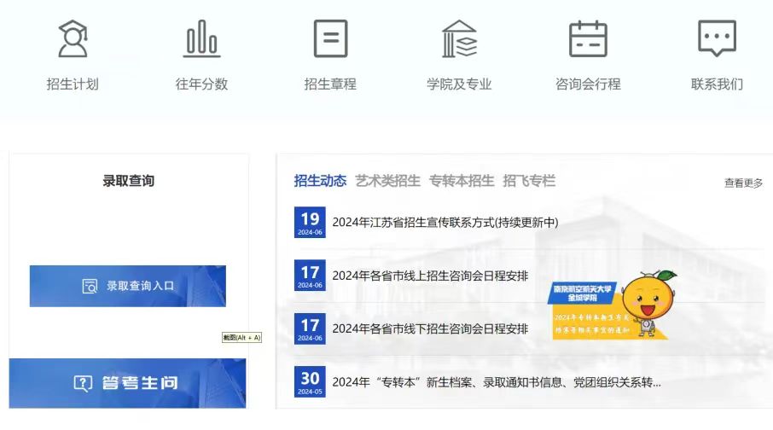Open the 往年分数 bar chart icon

coord(201,38)
